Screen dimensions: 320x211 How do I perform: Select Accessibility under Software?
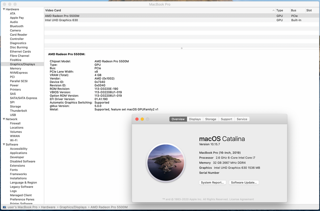tap(19, 149)
